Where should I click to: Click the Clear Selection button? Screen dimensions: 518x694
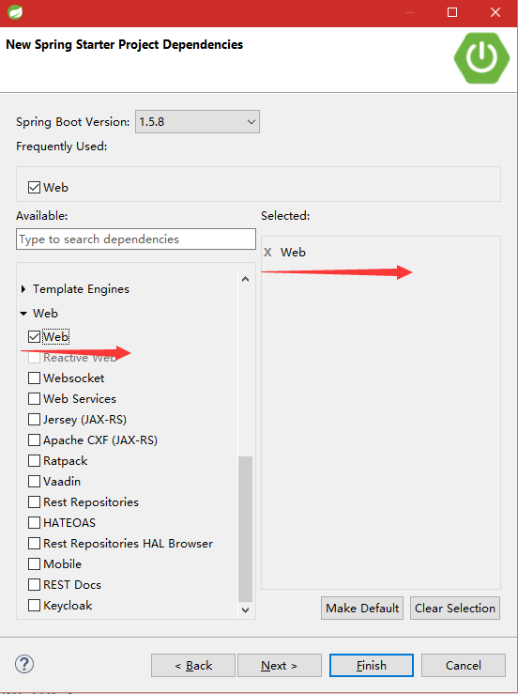455,609
